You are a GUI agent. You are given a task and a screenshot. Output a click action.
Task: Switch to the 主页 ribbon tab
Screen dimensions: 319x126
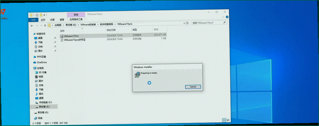[x=43, y=20]
